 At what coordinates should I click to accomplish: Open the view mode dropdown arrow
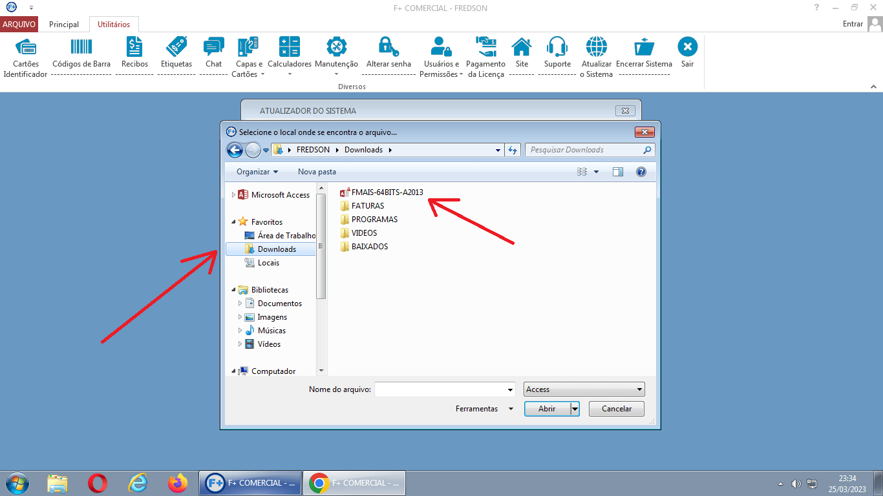point(596,172)
